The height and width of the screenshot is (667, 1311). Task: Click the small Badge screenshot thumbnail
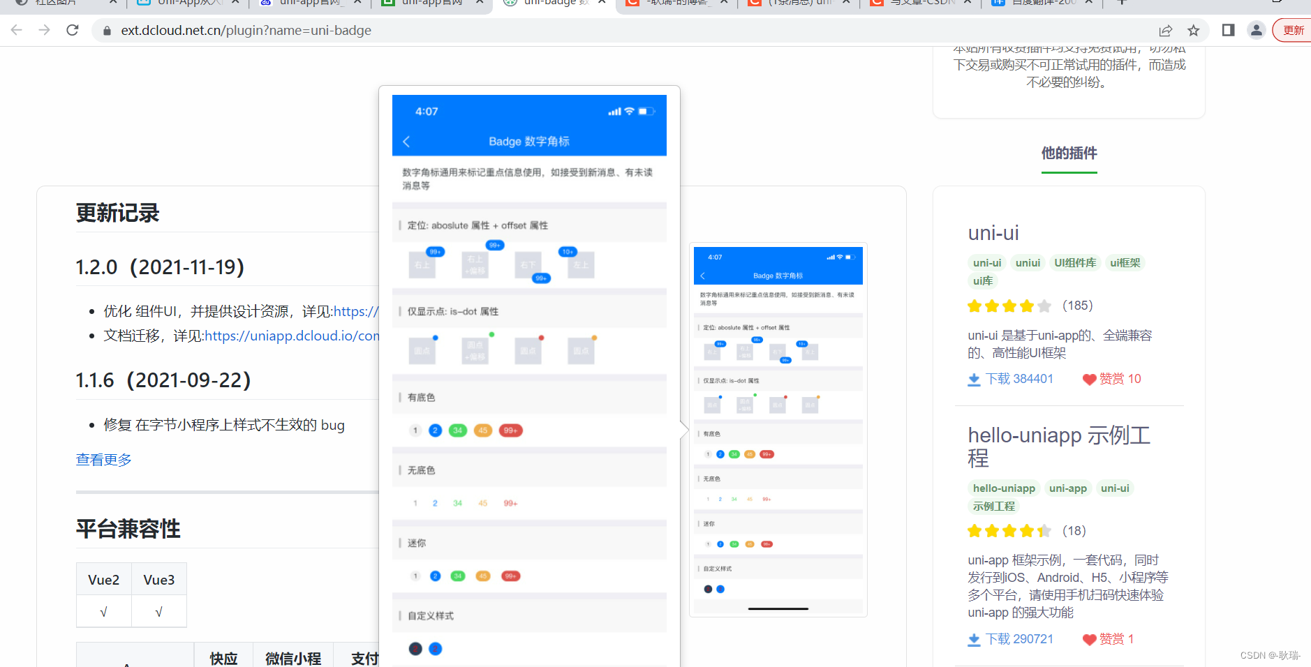point(778,430)
